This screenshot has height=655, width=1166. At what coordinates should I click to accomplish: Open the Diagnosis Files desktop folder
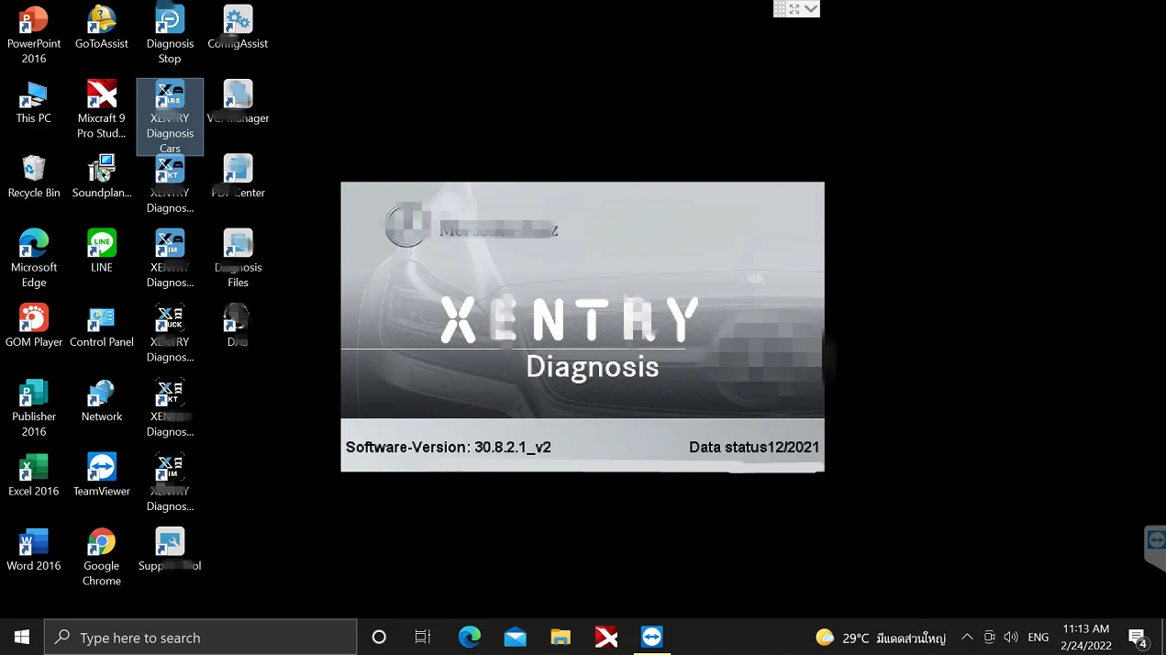pos(238,258)
